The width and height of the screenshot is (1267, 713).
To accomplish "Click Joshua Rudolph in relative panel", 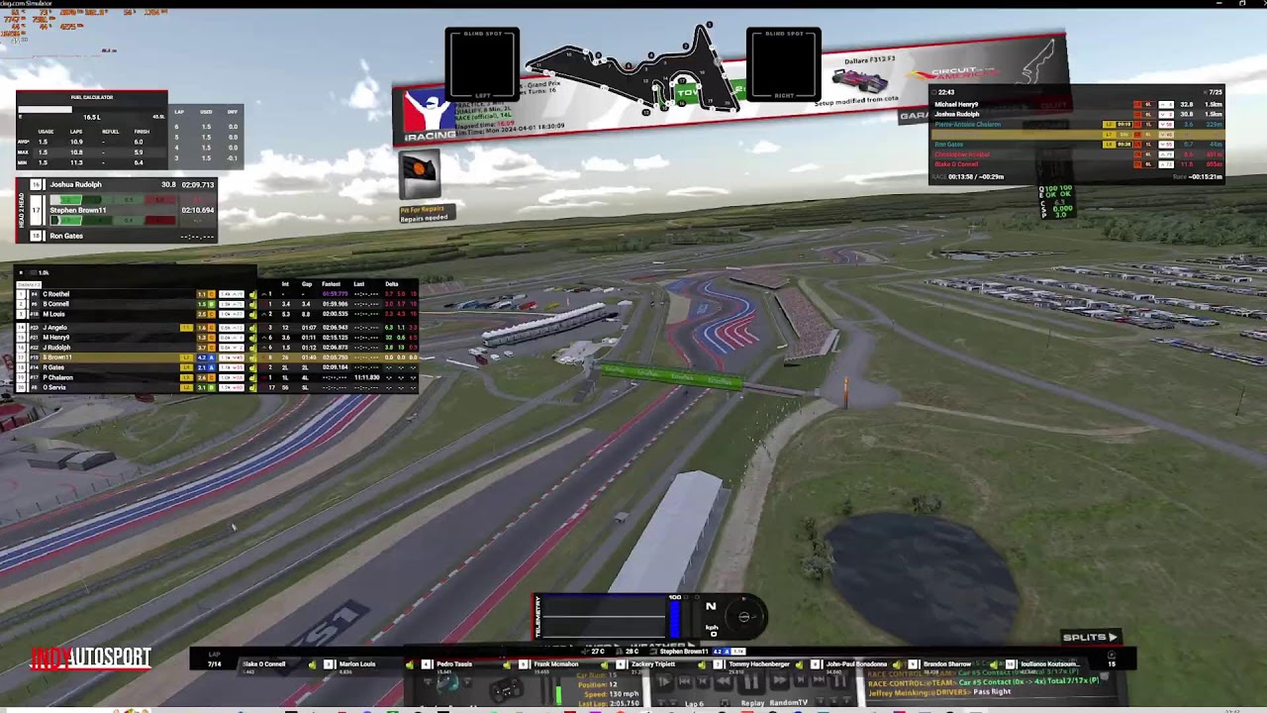I will coord(956,114).
